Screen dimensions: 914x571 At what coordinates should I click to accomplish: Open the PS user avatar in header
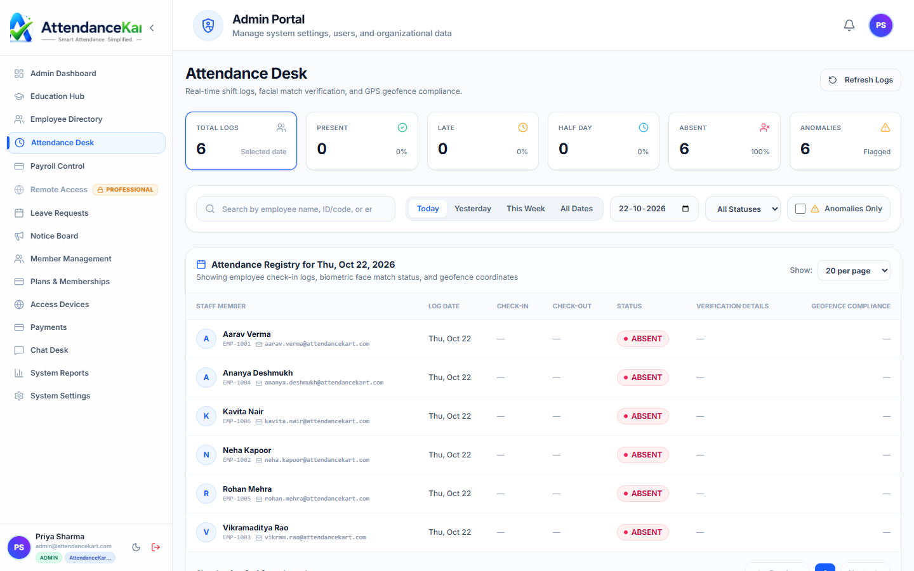881,25
